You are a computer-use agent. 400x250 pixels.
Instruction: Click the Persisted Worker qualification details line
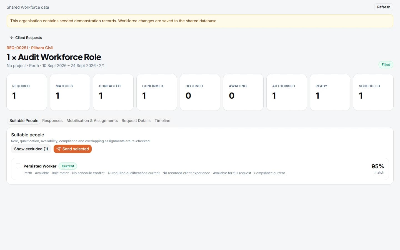[x=154, y=173]
